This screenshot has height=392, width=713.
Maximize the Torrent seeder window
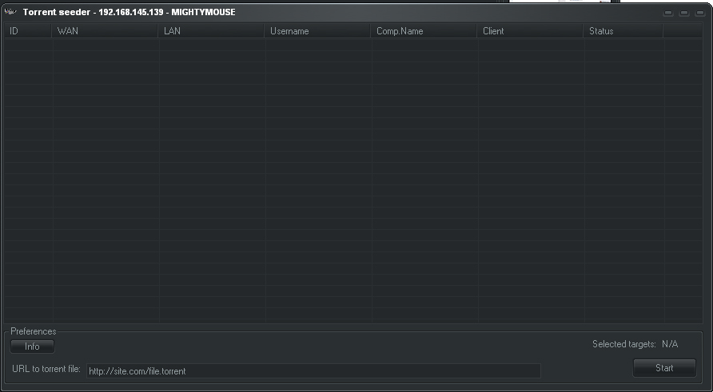(x=684, y=13)
